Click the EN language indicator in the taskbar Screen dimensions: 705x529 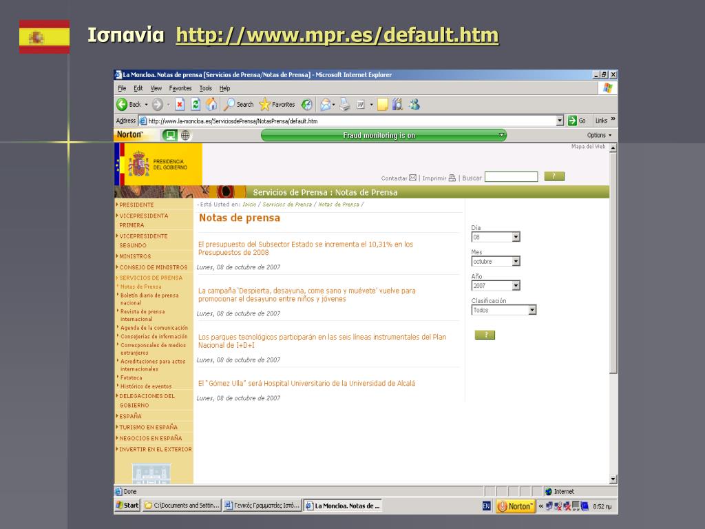pos(486,506)
